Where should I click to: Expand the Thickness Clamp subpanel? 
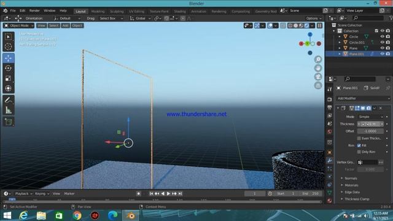(x=357, y=199)
